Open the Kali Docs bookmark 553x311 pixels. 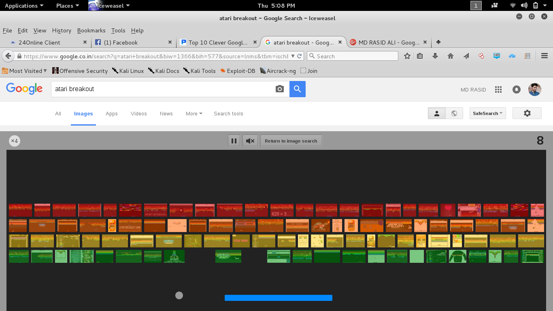coord(164,71)
